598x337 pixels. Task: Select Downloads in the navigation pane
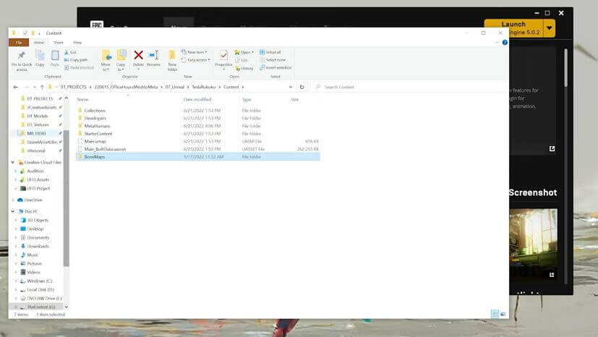click(x=38, y=247)
